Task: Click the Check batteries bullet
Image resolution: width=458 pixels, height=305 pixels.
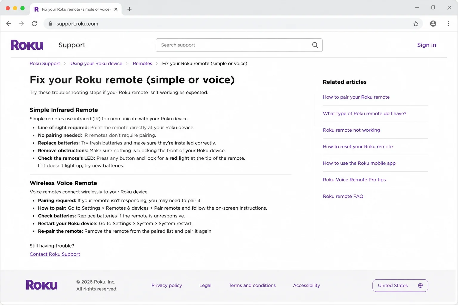Action: coord(111,216)
